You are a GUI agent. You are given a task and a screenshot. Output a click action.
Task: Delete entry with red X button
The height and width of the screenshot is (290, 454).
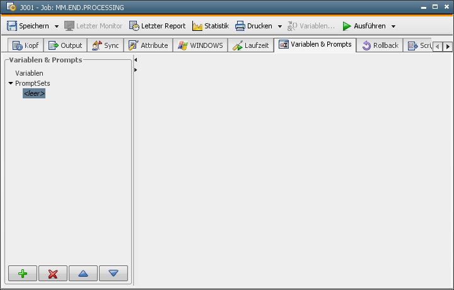[53, 273]
